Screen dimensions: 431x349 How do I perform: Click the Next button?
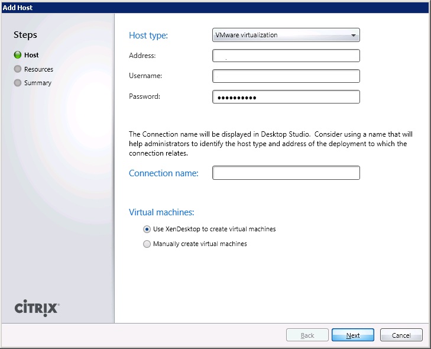tap(352, 335)
